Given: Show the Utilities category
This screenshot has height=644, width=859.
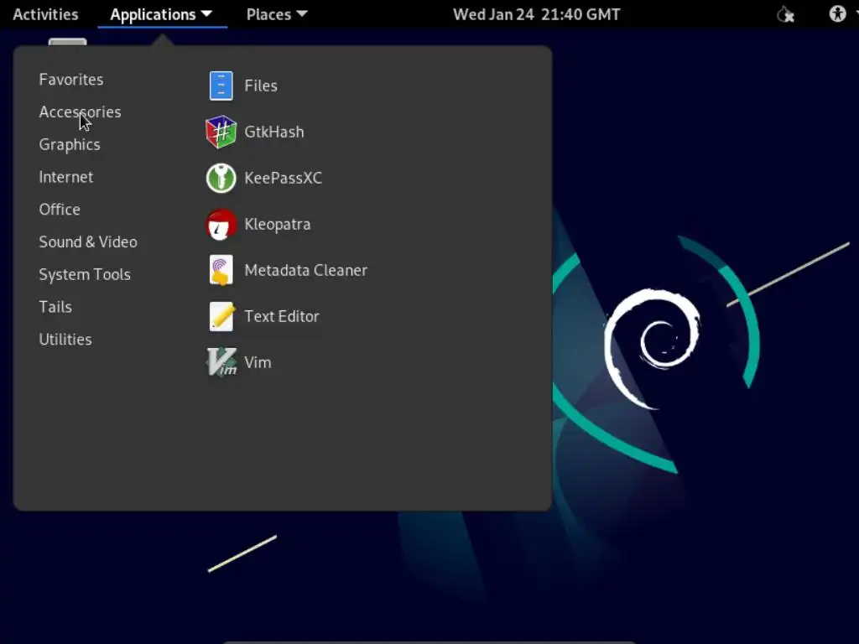Looking at the screenshot, I should click(x=65, y=340).
